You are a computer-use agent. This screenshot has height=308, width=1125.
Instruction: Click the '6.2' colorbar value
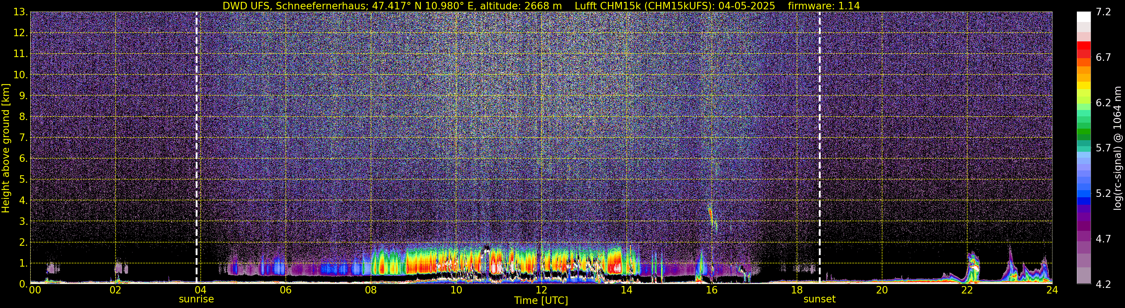pyautogui.click(x=1103, y=103)
